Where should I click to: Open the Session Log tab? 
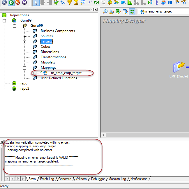[x=117, y=179]
